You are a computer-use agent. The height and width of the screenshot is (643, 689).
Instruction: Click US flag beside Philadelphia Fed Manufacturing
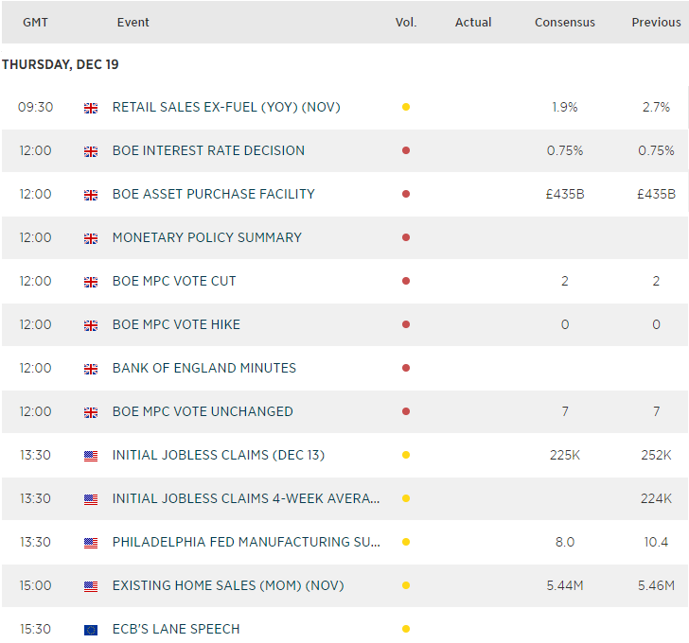91,543
